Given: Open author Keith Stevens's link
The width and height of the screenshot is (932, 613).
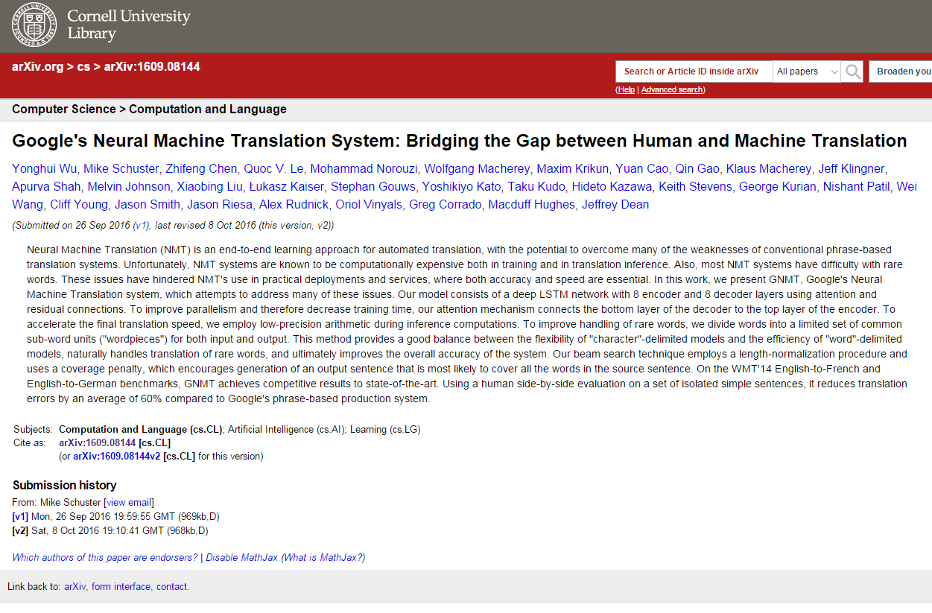Looking at the screenshot, I should 695,186.
